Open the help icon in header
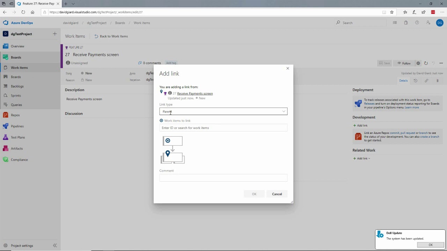447x251 pixels. tap(417, 23)
